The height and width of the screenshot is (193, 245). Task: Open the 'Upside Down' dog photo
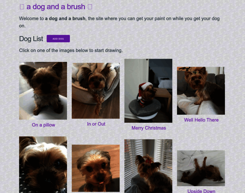[201, 168]
